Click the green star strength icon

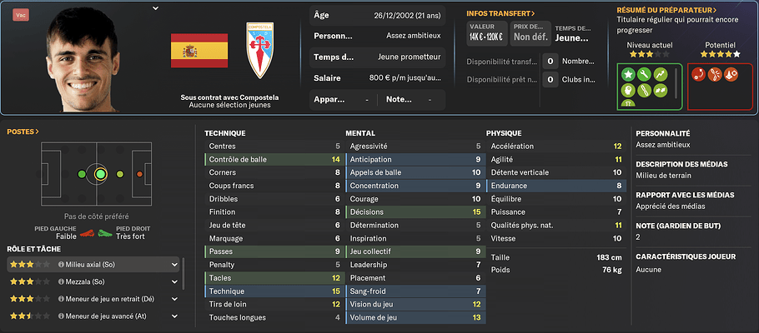(x=628, y=74)
